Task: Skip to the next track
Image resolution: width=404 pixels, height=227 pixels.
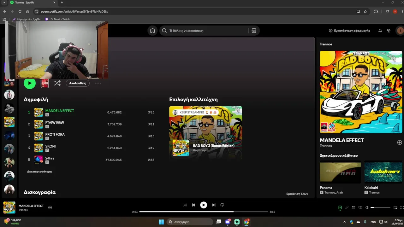Action: click(214, 205)
